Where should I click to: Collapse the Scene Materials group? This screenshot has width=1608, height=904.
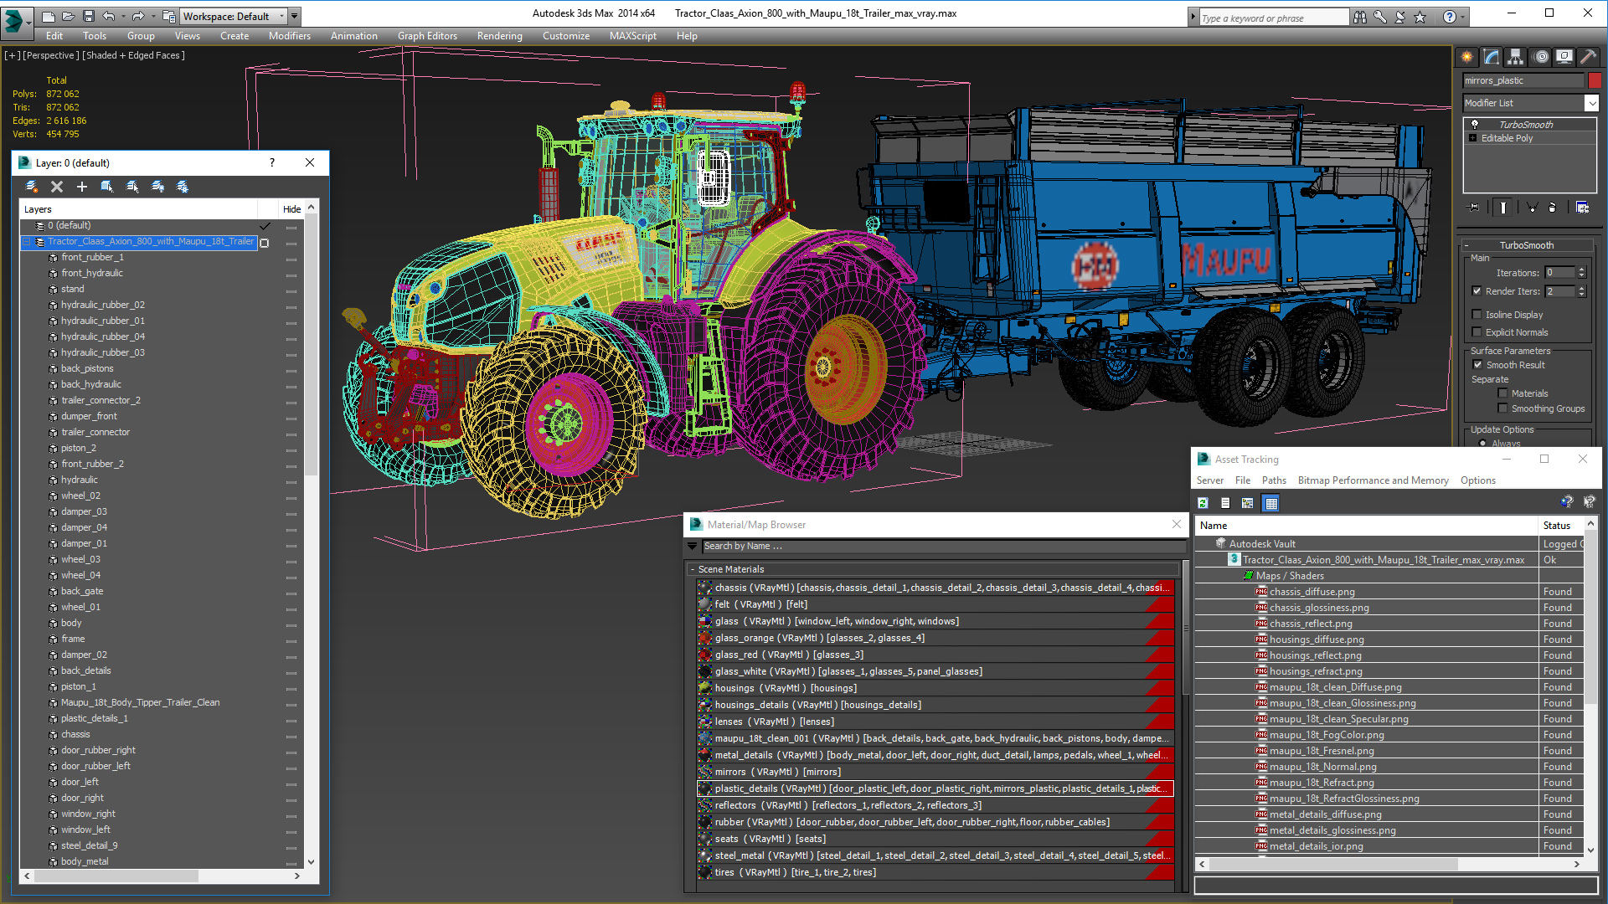(x=693, y=569)
